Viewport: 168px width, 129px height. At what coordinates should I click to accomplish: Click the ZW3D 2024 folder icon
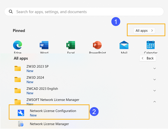[x=18, y=80]
